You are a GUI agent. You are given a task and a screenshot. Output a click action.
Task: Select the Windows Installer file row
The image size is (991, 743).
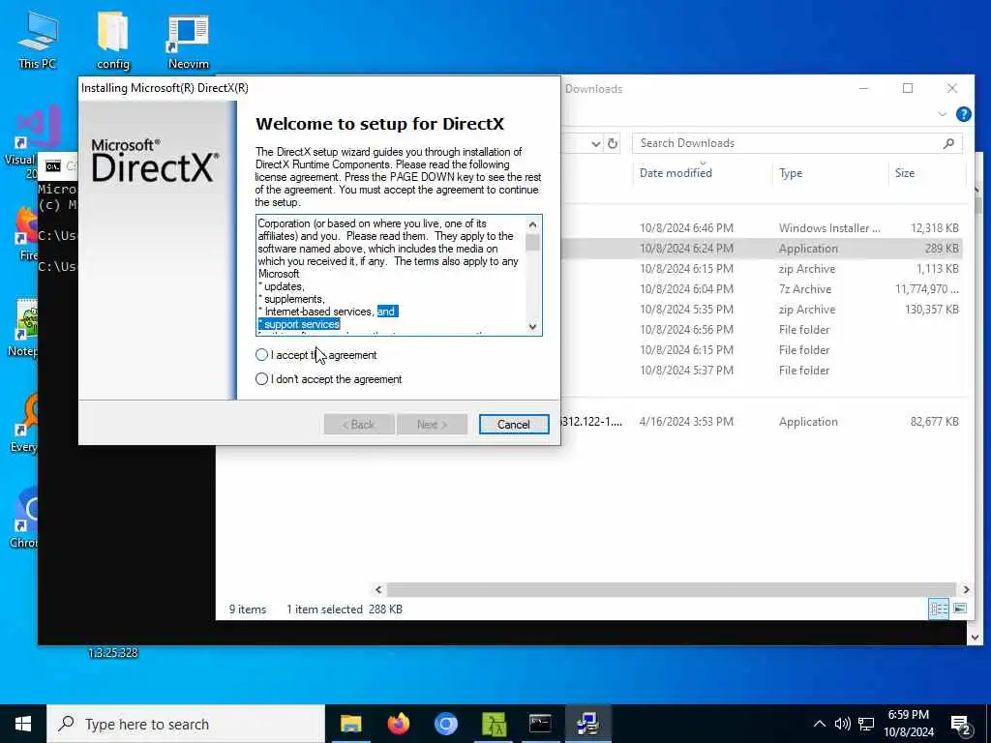click(x=762, y=228)
